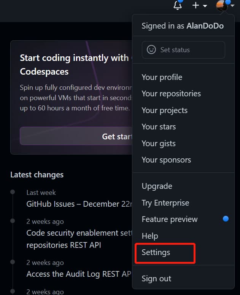Choose Upgrade in the user menu
This screenshot has height=295, width=240.
point(157,186)
